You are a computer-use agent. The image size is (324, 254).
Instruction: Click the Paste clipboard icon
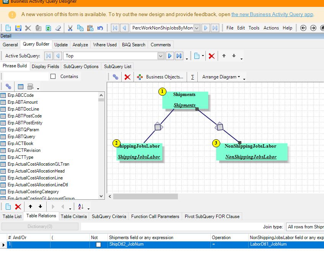coord(90,28)
